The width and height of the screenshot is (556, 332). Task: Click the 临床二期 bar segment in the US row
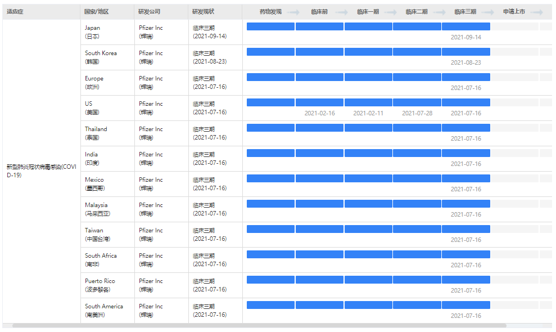point(417,102)
